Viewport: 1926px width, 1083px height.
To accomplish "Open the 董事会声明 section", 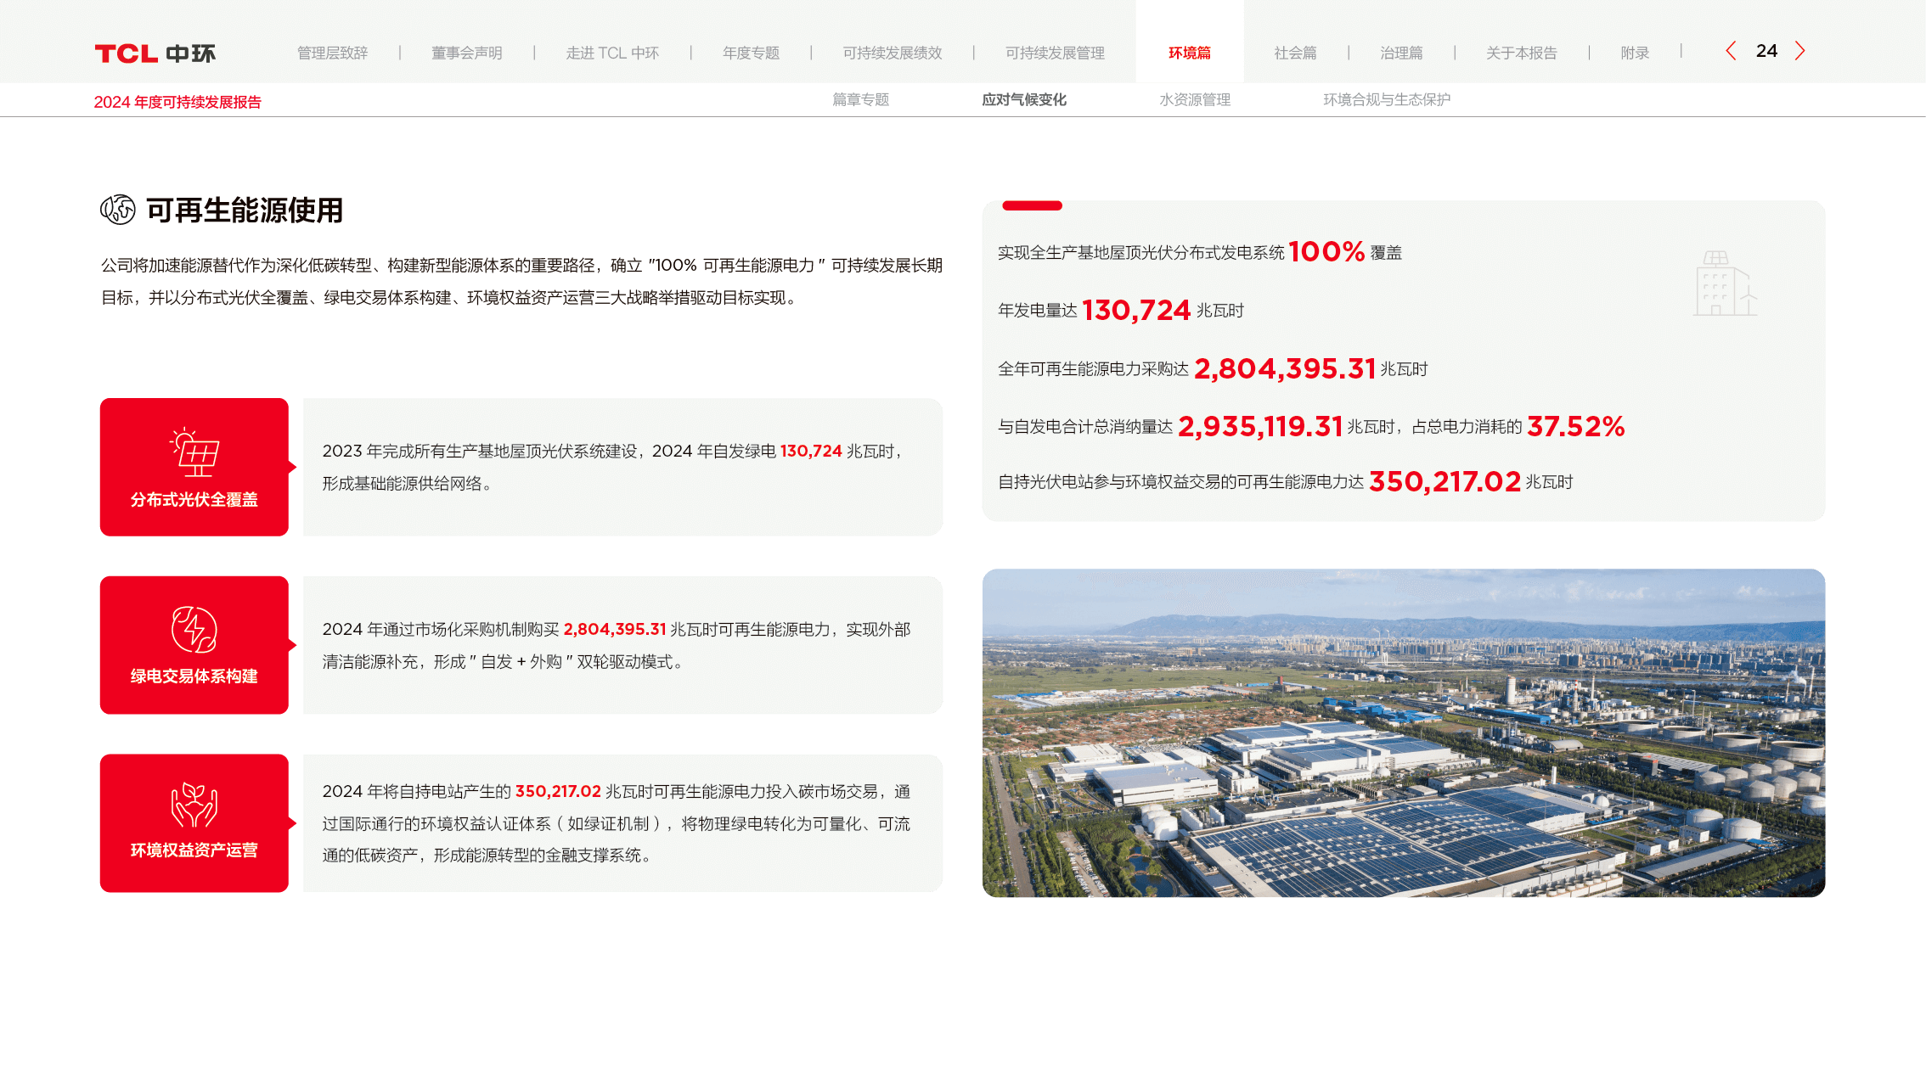I will (x=466, y=53).
